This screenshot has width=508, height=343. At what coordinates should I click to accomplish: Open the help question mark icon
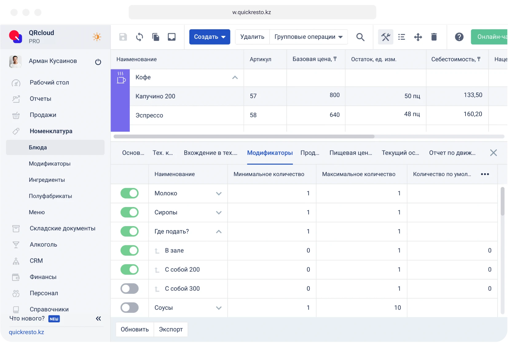[459, 37]
